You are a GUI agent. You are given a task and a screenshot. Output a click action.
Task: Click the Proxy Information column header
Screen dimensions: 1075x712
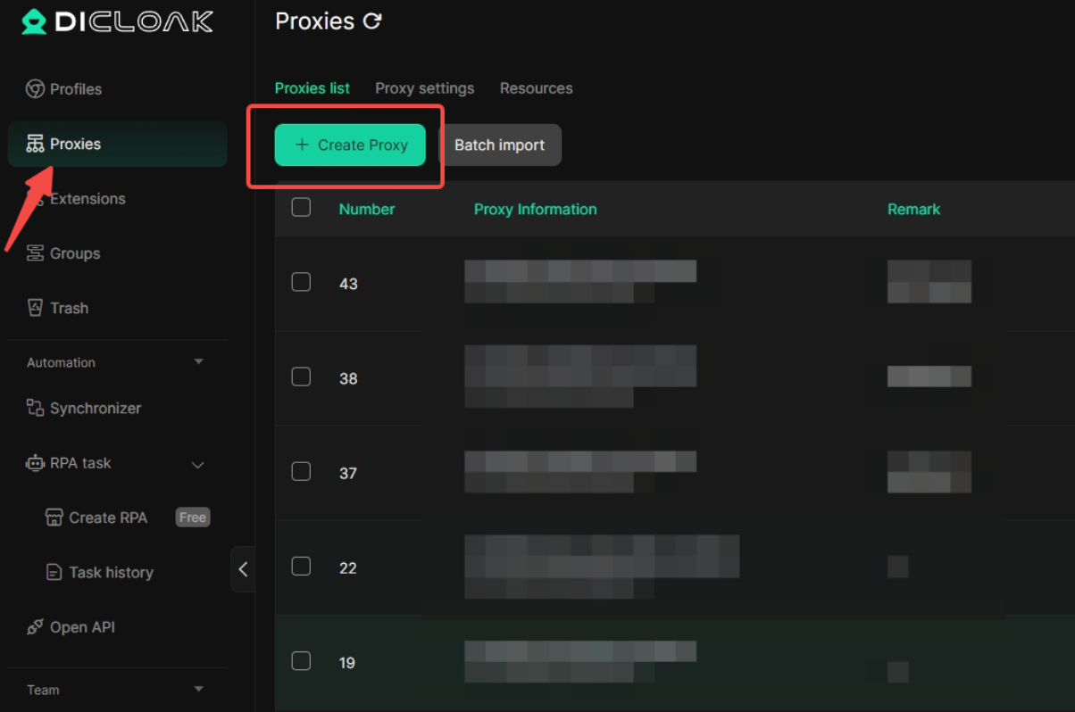click(536, 209)
